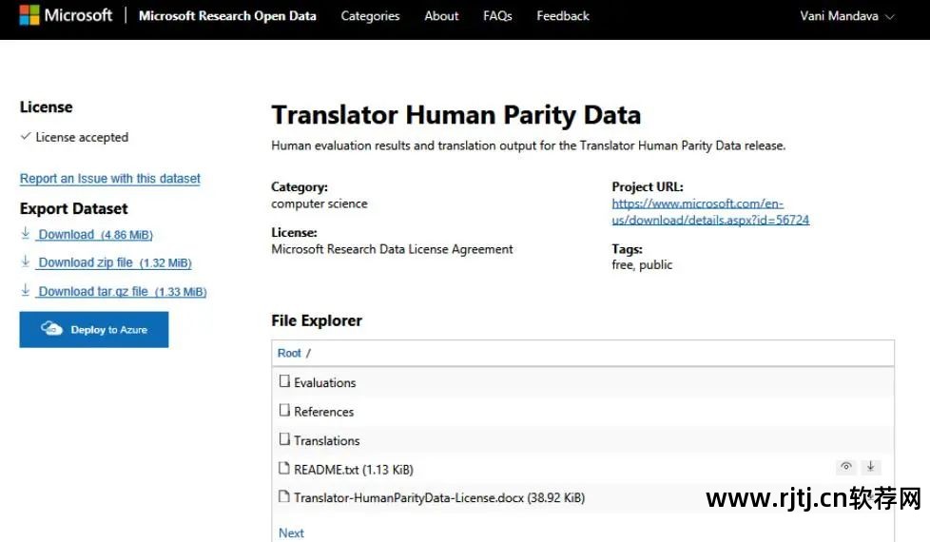930x542 pixels.
Task: Go to Microsoft Research Open Data home
Action: (x=227, y=16)
